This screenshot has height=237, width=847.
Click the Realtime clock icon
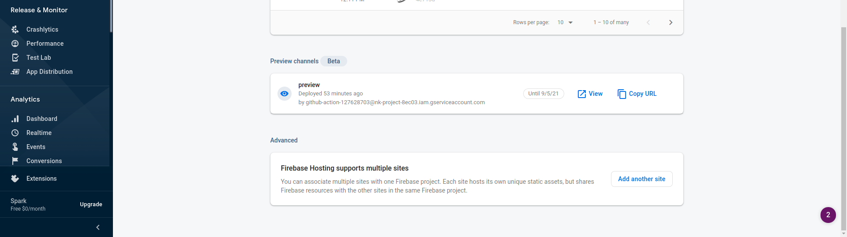[x=15, y=133]
